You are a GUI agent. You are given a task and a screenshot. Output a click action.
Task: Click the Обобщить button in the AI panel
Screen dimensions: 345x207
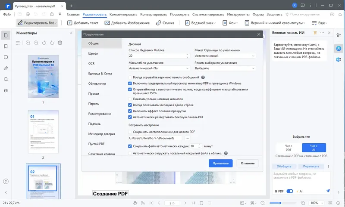(284, 167)
